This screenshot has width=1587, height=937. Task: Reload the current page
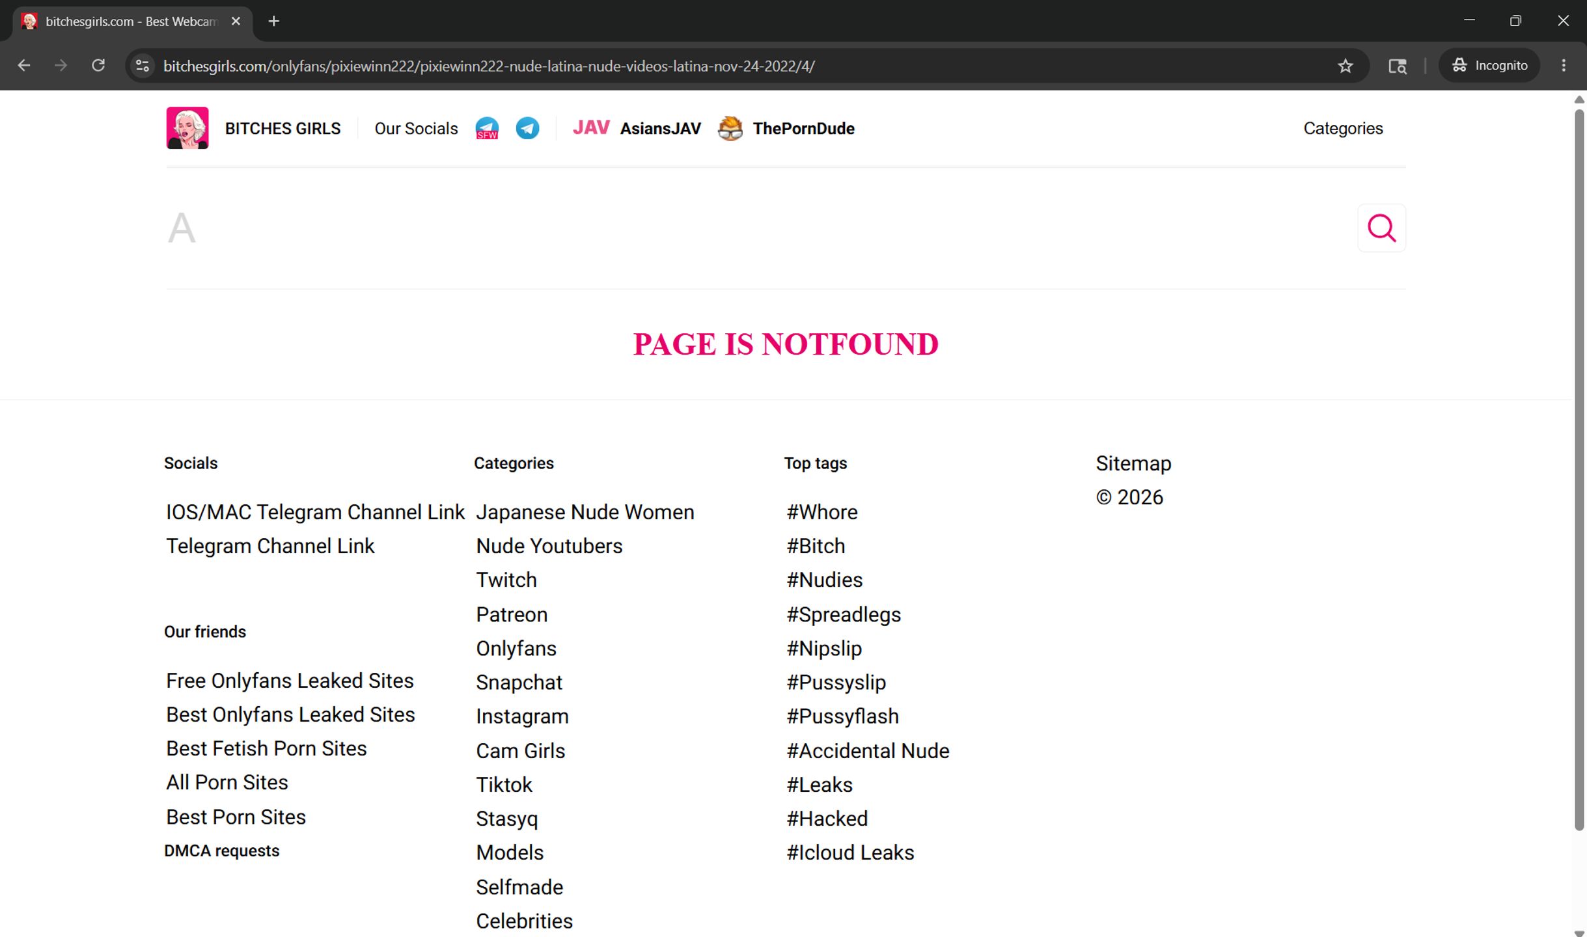98,66
